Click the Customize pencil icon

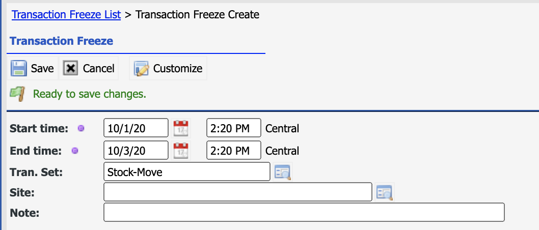click(x=141, y=69)
